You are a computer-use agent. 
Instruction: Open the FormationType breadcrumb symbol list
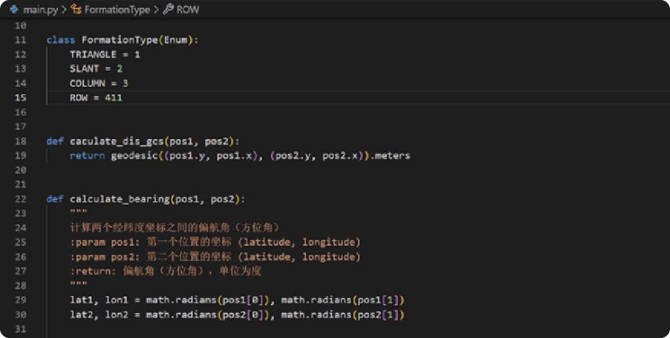[x=117, y=10]
